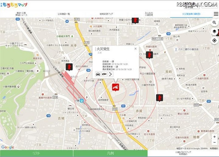Switch to 地域資源マップ tab
This screenshot has height=157, width=219.
[106, 14]
